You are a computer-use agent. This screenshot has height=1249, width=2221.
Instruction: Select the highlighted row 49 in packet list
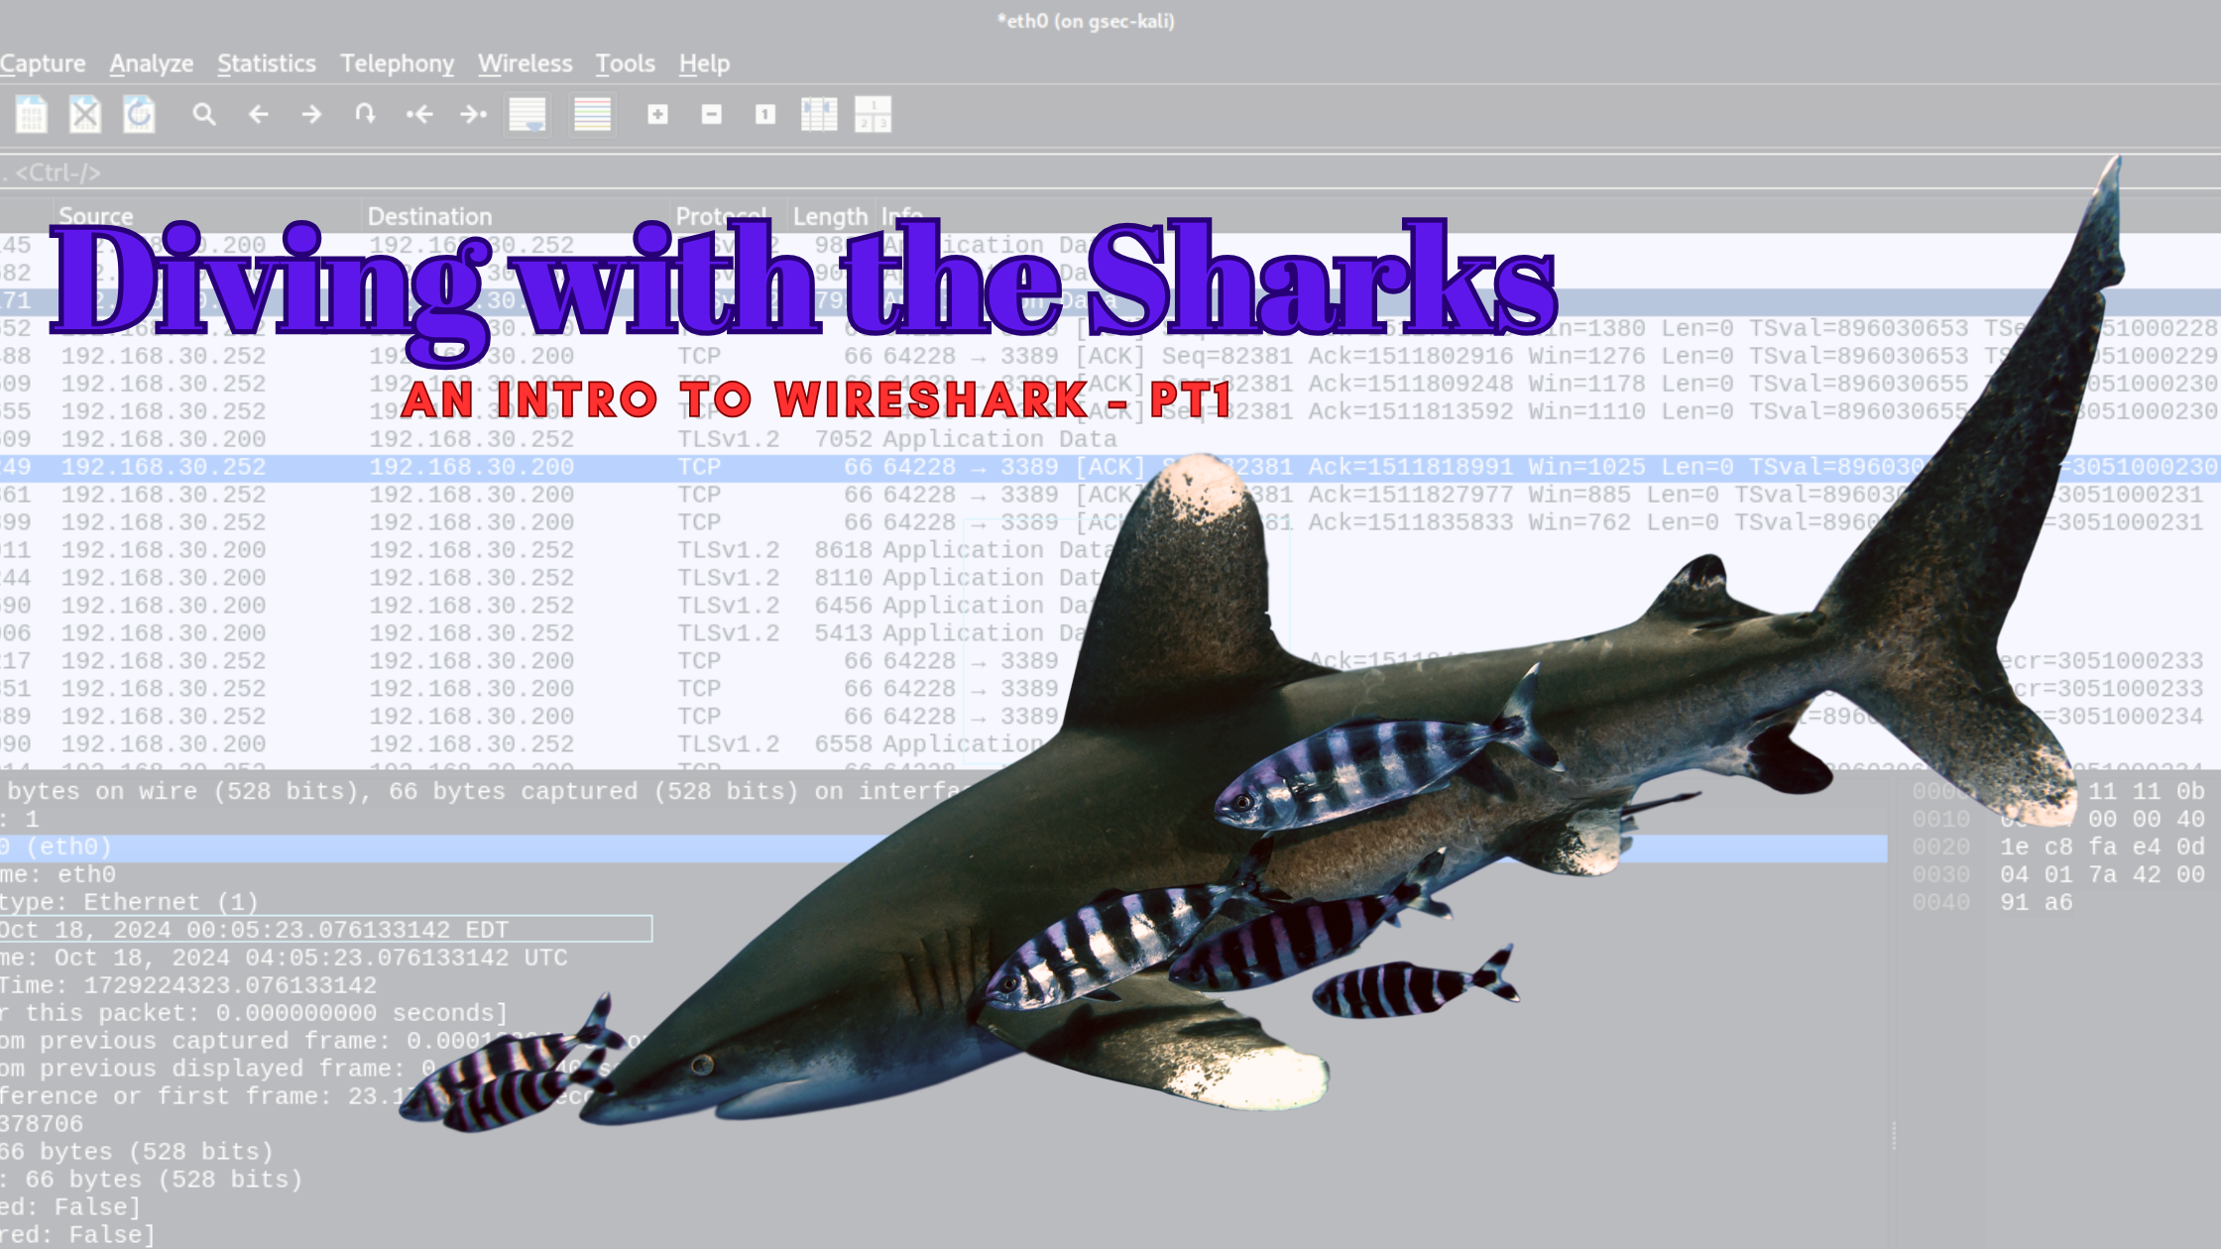pyautogui.click(x=610, y=467)
